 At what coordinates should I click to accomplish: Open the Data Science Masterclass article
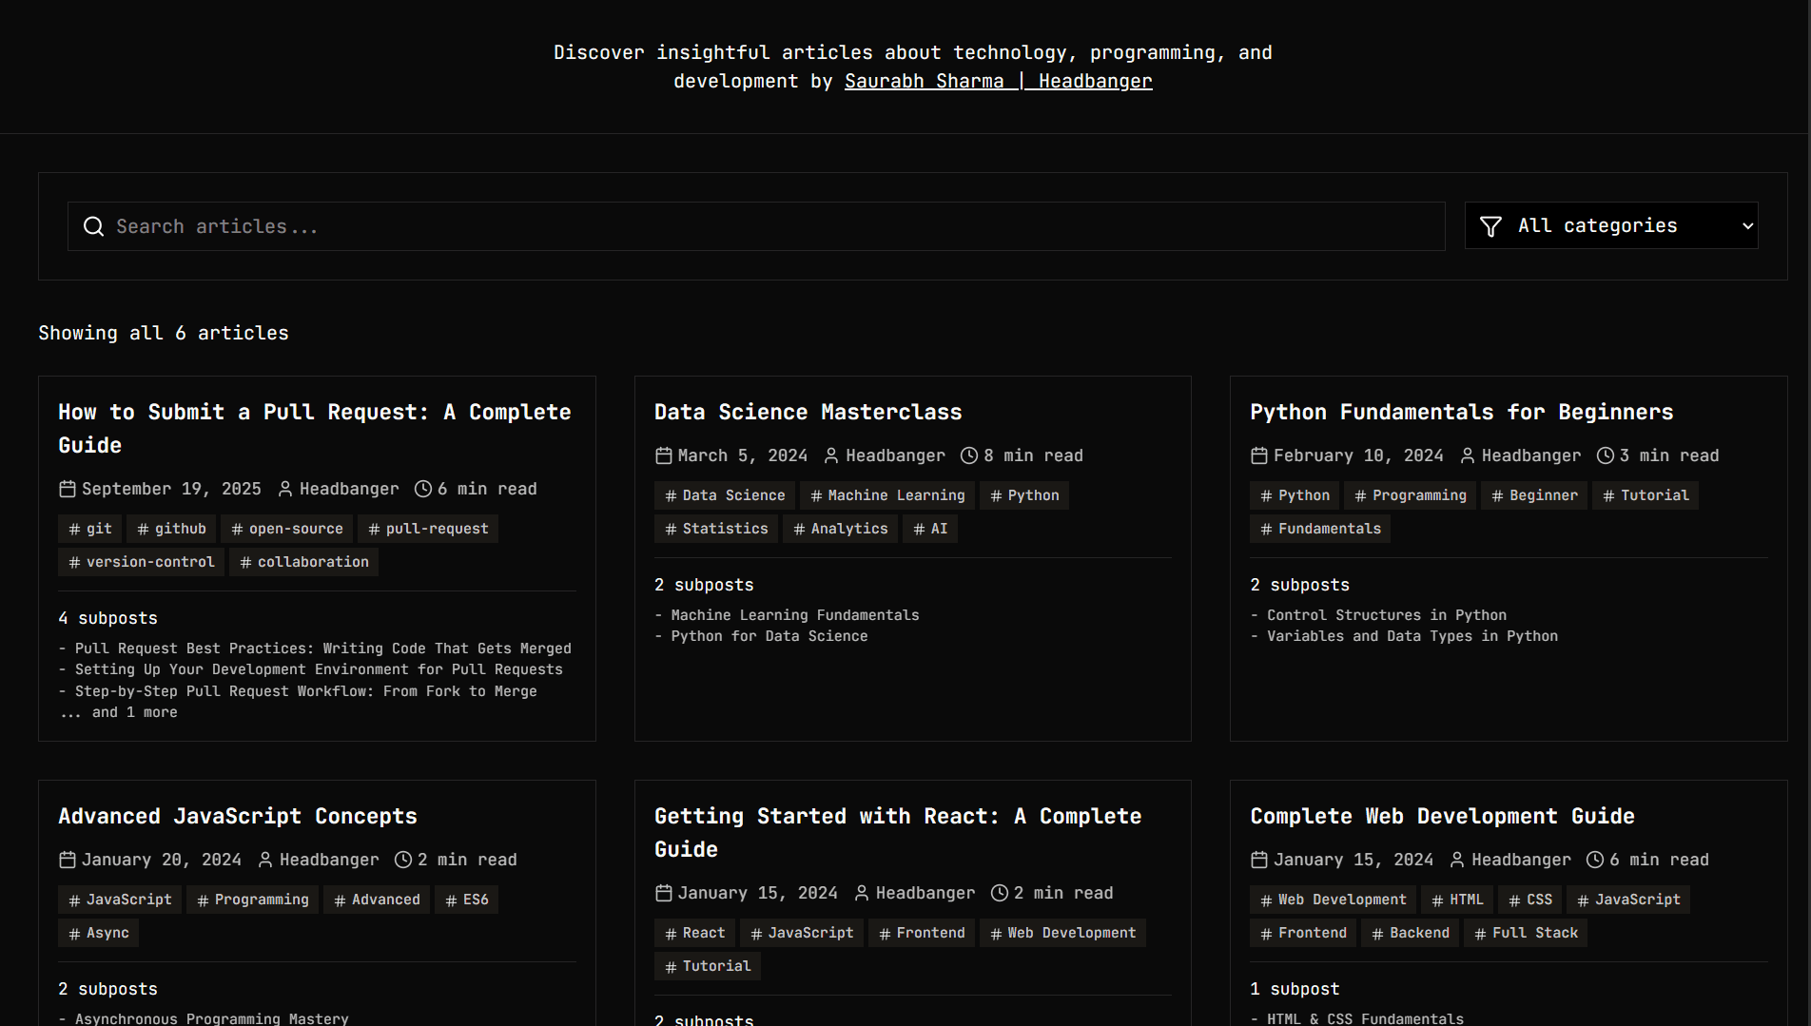(x=808, y=413)
